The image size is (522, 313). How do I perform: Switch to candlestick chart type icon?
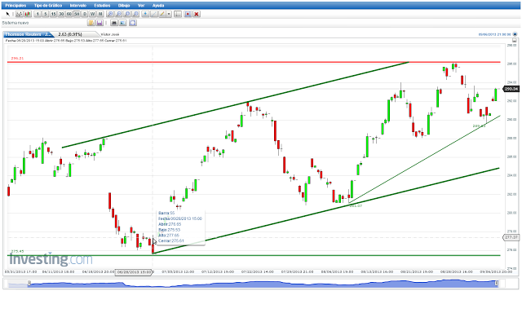[27, 14]
